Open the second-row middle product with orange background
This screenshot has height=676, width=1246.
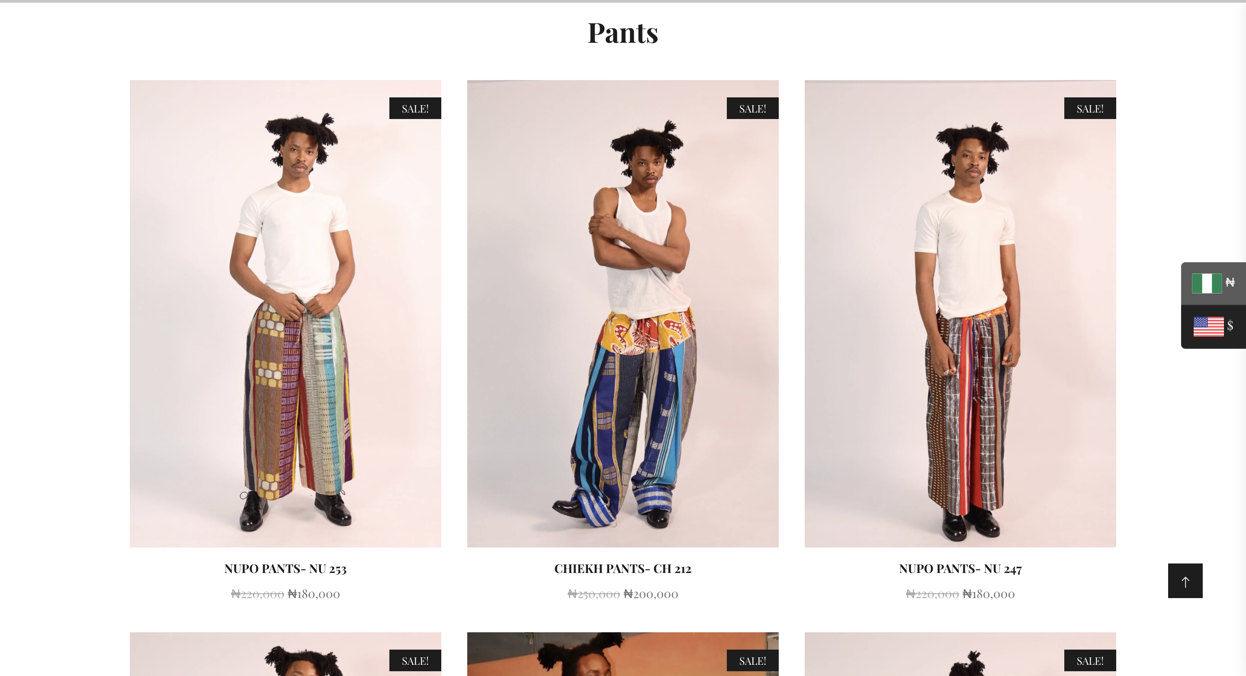tap(623, 654)
